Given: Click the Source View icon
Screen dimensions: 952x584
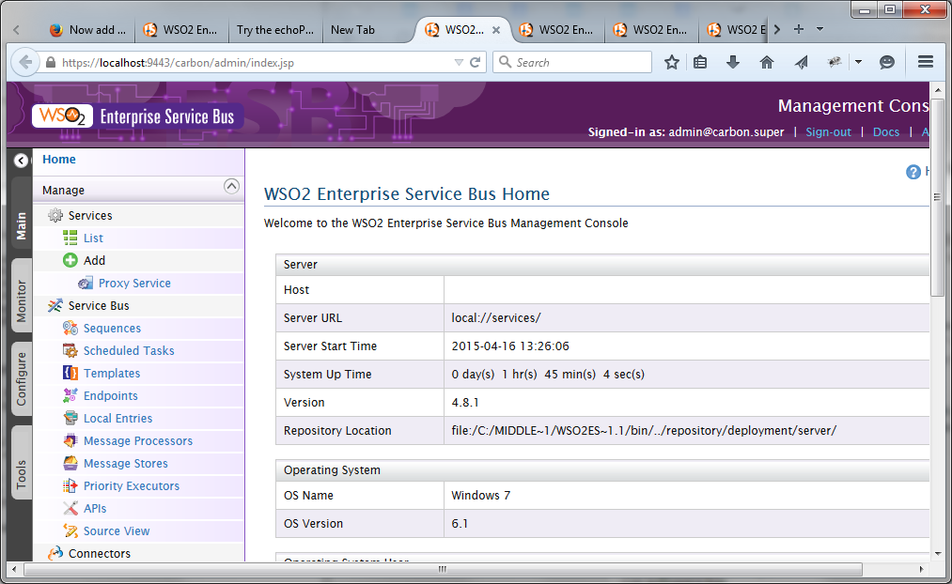Looking at the screenshot, I should [70, 530].
